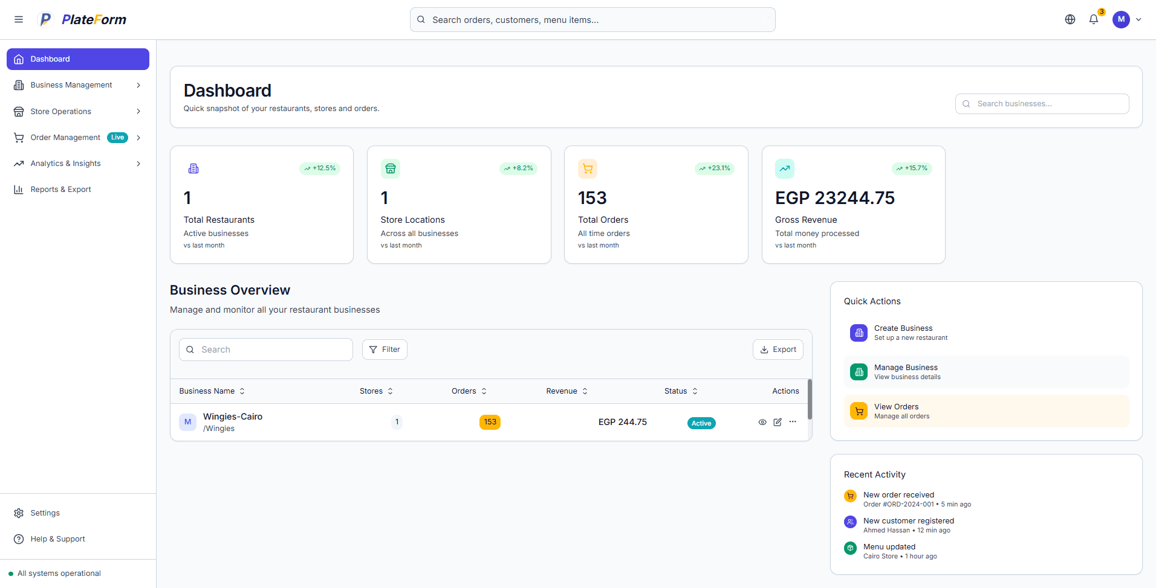This screenshot has width=1156, height=588.
Task: Open Reports & Export in sidebar
Action: tap(60, 190)
